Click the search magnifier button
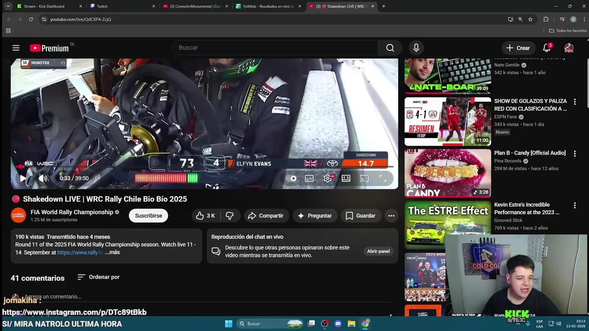Viewport: 589px width, 331px height. tap(390, 48)
